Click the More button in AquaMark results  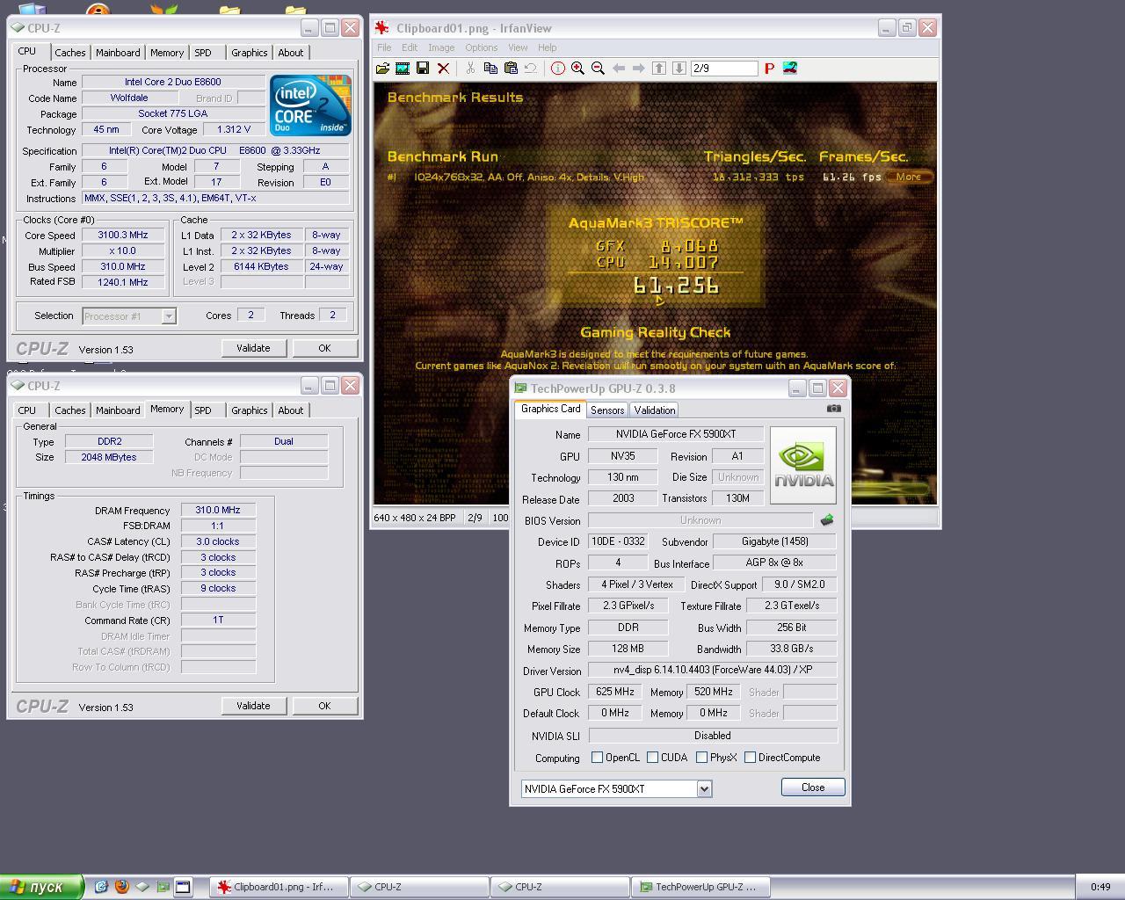click(x=909, y=177)
